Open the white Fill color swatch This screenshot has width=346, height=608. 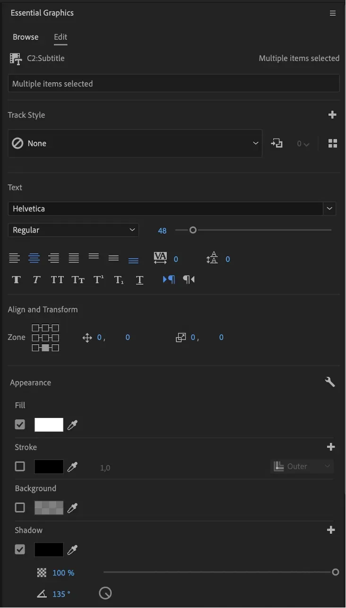pos(49,425)
